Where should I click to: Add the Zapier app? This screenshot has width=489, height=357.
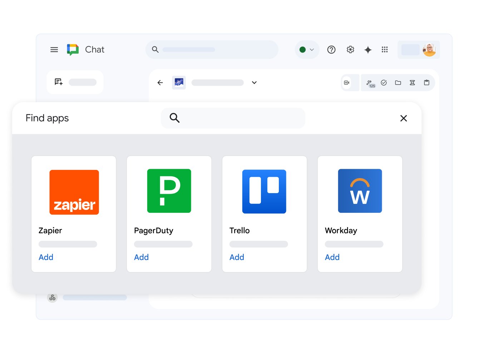46,257
